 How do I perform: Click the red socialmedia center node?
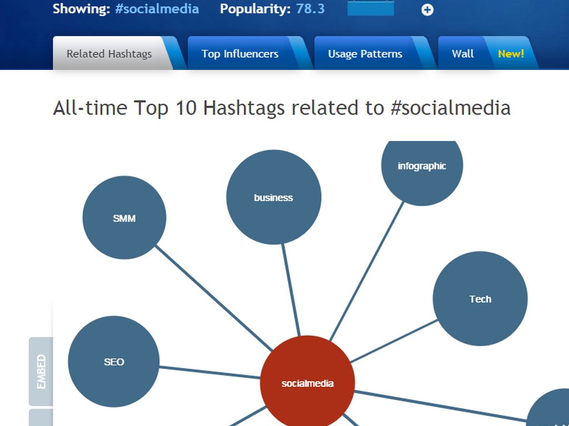(x=307, y=383)
